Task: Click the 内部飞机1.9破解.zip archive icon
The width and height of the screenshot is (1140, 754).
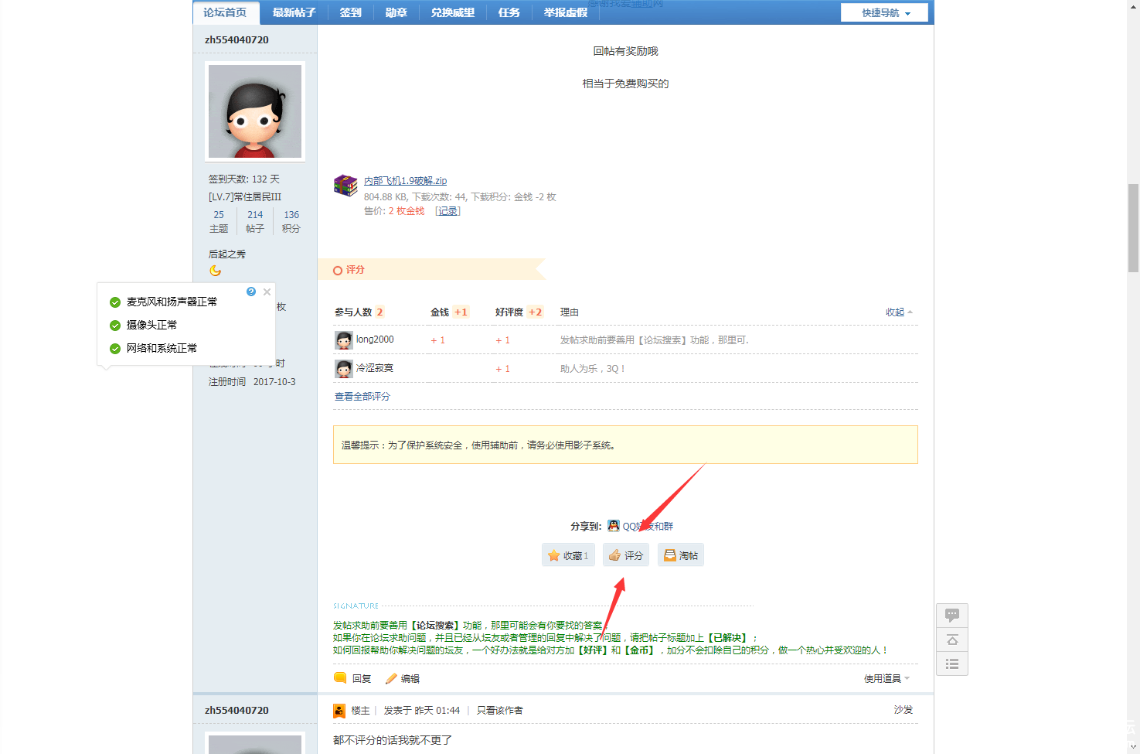Action: point(345,186)
